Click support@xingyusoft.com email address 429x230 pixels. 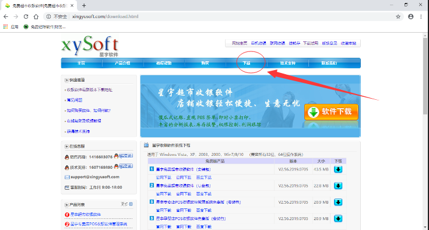pyautogui.click(x=95, y=177)
